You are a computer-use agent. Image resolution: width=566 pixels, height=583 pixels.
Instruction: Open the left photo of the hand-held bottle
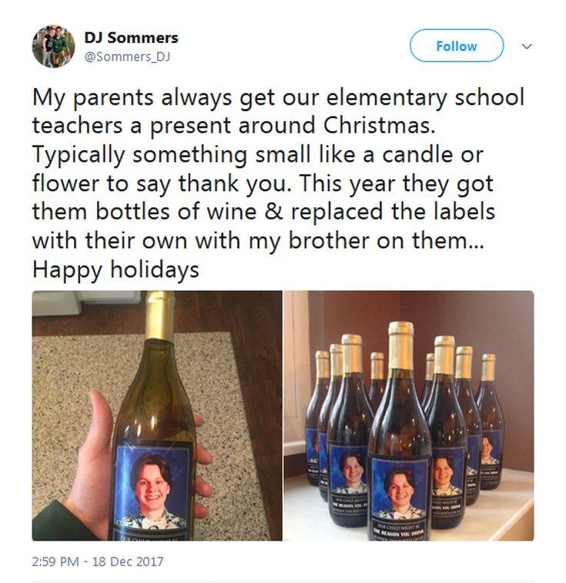coord(156,415)
